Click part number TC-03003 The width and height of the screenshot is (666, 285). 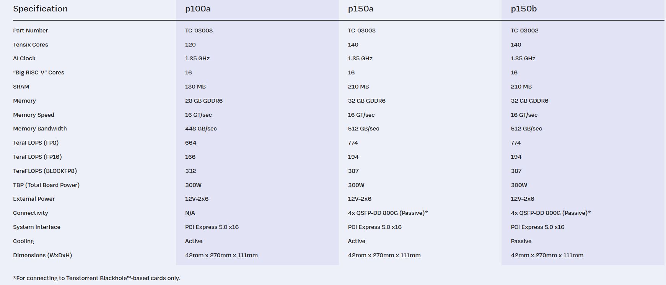coord(361,31)
